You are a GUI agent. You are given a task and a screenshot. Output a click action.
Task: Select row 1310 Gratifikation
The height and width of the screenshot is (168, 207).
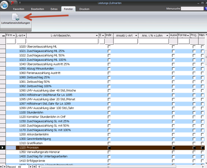[105, 143]
